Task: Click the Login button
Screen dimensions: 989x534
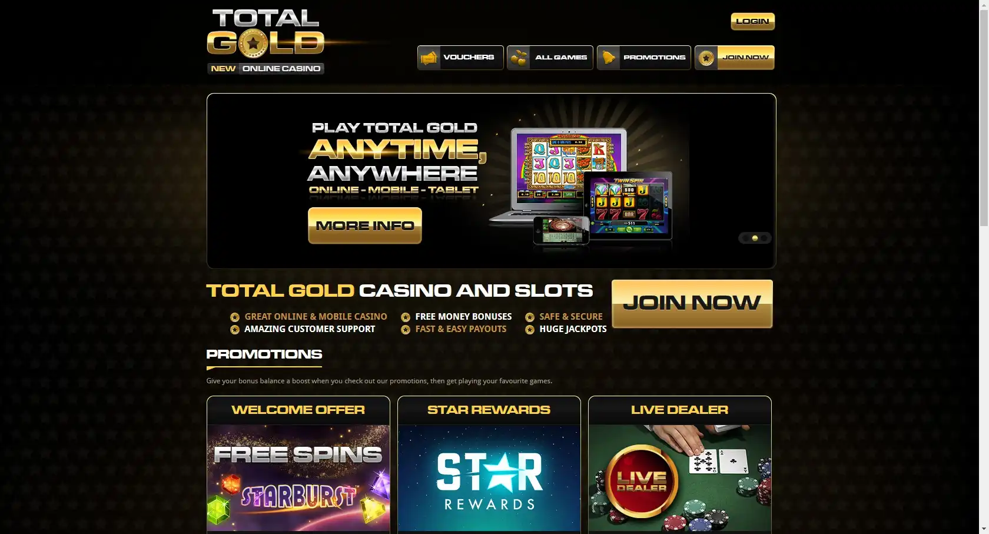Action: (x=753, y=21)
